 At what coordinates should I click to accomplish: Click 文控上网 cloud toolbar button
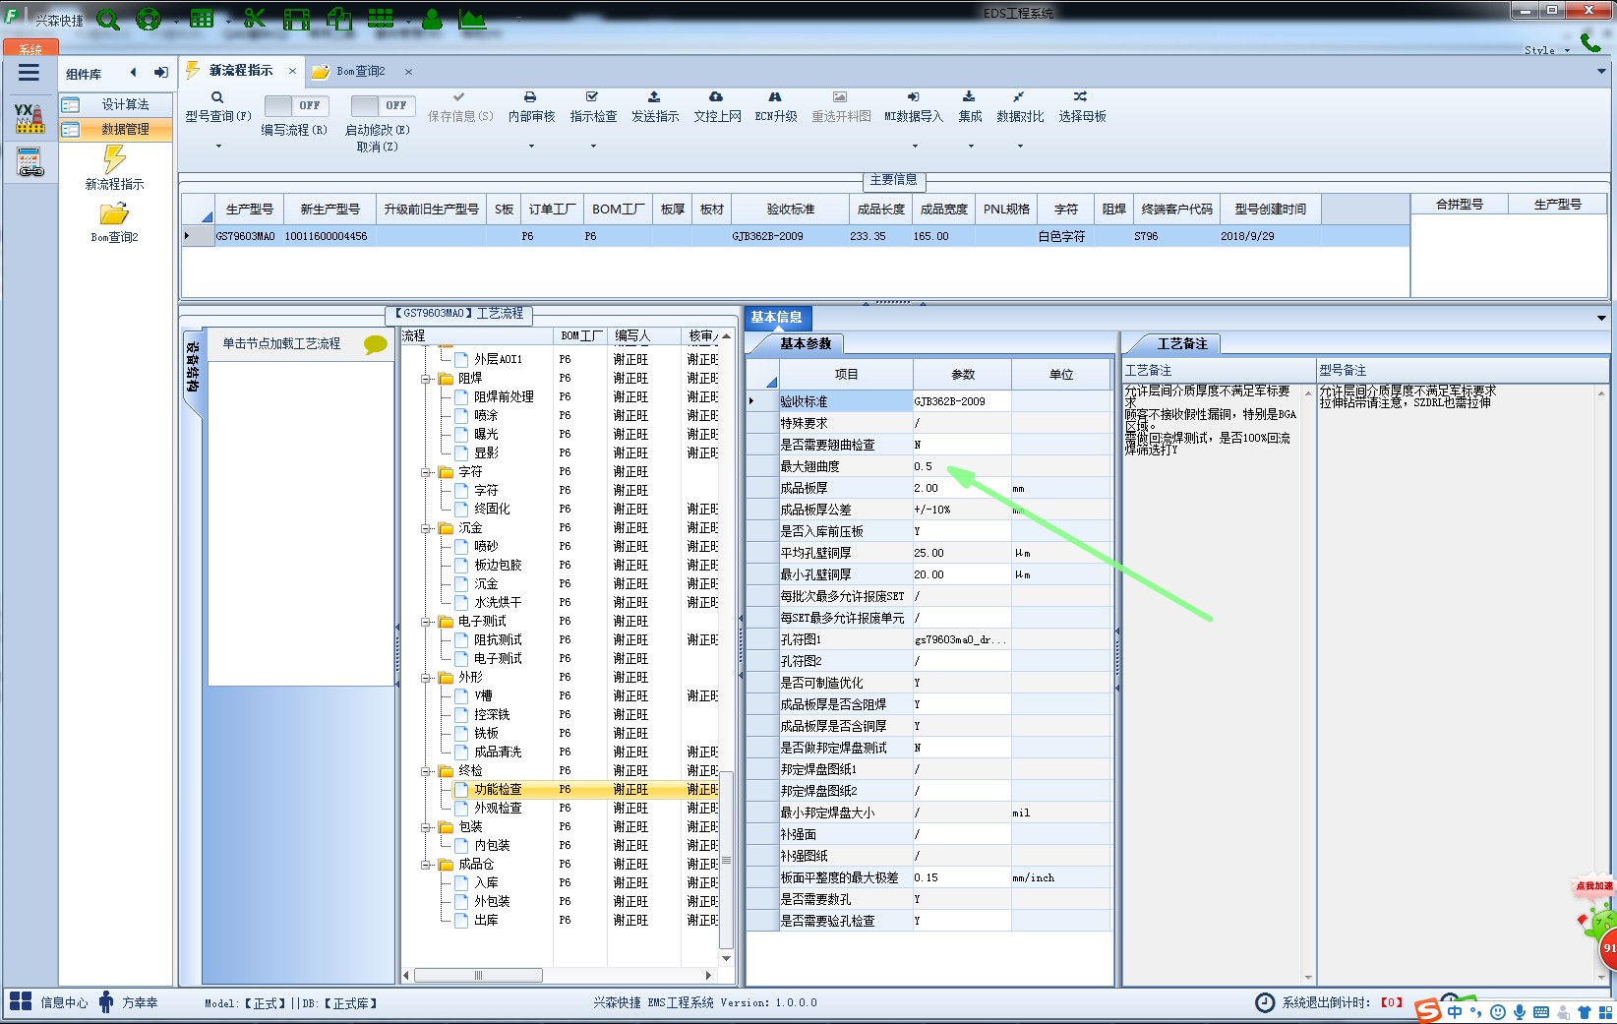coord(717,107)
